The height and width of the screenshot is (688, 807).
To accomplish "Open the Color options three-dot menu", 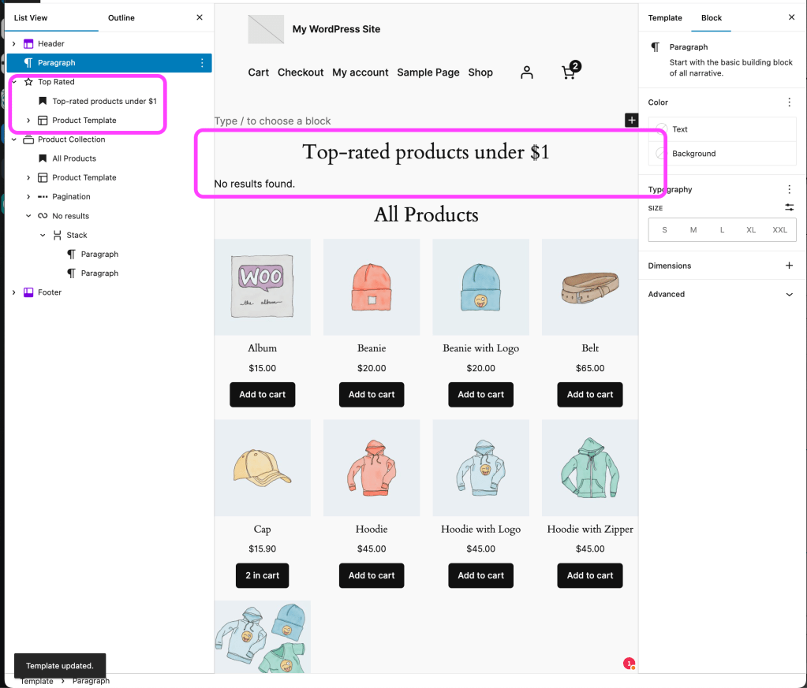I will point(788,102).
